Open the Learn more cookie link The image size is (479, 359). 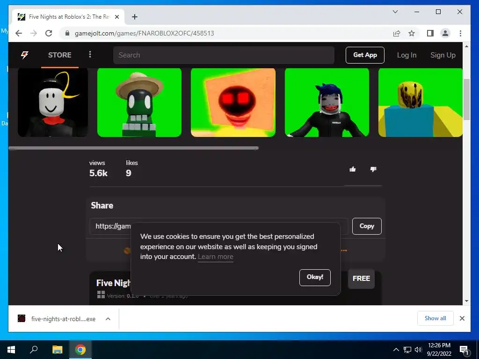click(x=215, y=257)
